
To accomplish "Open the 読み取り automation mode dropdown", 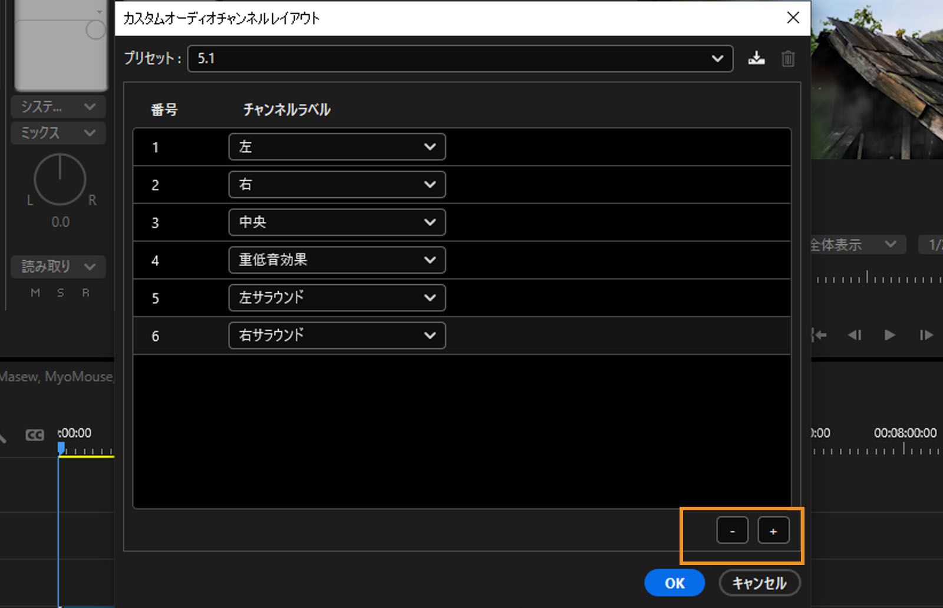I will (x=58, y=267).
